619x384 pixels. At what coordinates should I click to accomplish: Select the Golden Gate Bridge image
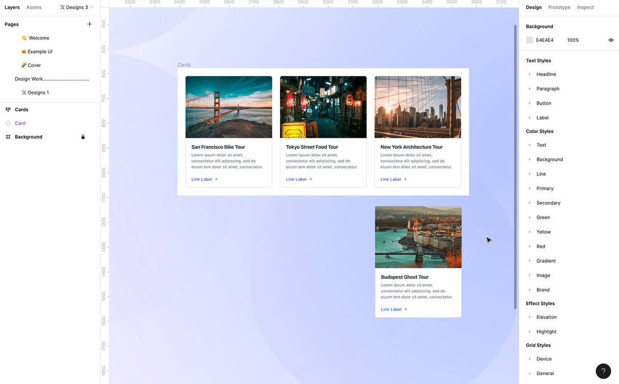(x=229, y=107)
